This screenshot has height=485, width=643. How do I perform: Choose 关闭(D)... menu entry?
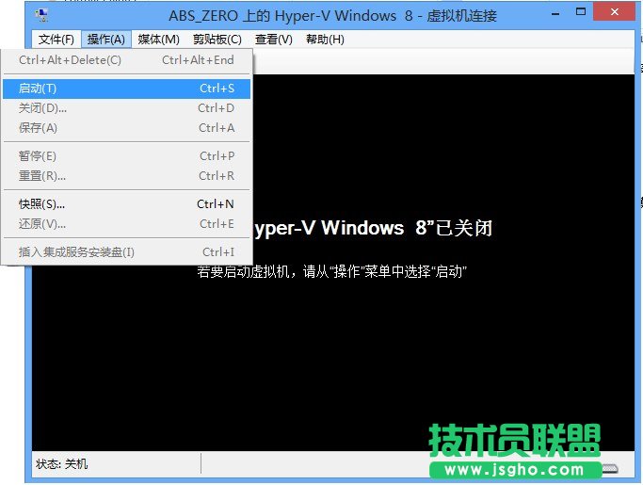126,108
